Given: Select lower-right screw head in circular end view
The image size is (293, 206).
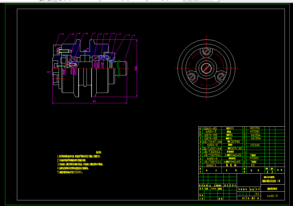Looking at the screenshot, I should pos(221,77).
